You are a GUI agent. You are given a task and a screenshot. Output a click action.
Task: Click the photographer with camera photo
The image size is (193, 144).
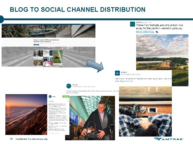pyautogui.click(x=145, y=111)
